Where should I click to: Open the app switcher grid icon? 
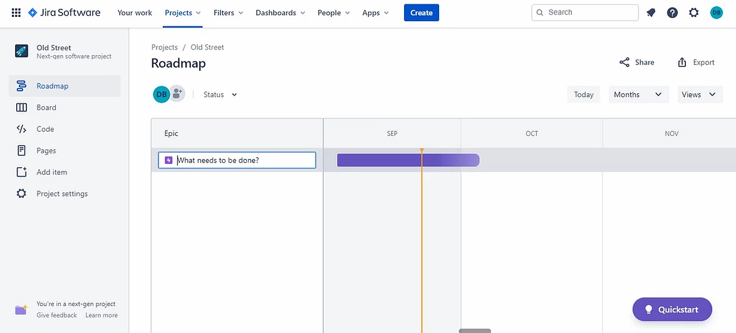[16, 13]
